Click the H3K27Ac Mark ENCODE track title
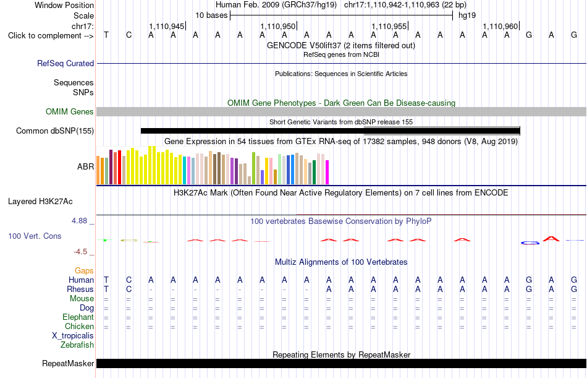This screenshot has width=587, height=378. pos(341,193)
